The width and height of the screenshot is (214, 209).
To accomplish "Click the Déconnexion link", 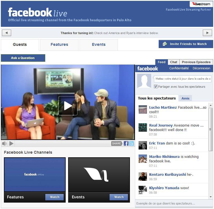I will 201,68.
